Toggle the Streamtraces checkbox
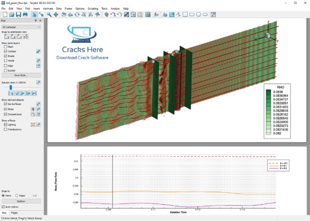Viewport: 310px width, 221px height. point(5,114)
